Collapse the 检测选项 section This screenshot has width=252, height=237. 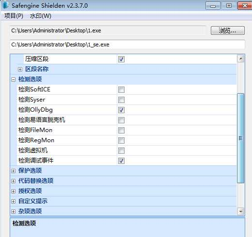click(x=14, y=79)
